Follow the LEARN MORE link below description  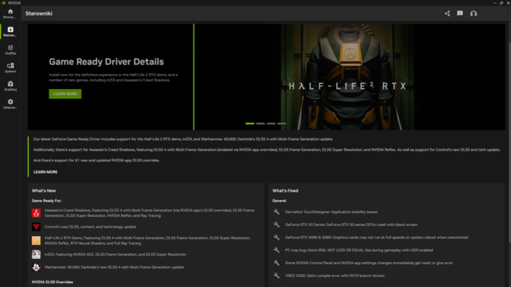point(45,172)
